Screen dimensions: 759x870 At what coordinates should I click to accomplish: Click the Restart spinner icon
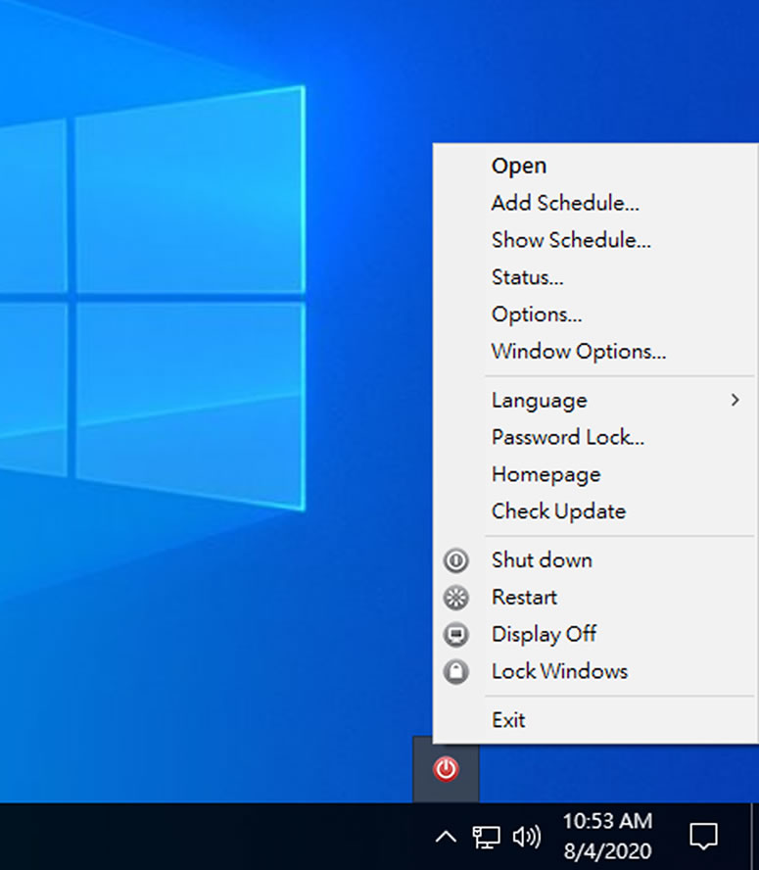point(456,598)
